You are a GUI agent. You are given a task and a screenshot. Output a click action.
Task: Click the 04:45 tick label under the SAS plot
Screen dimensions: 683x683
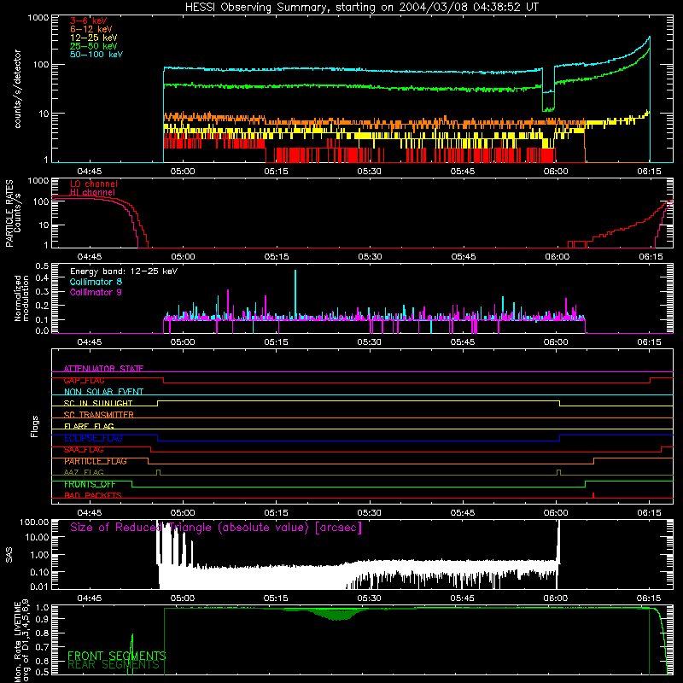pos(90,598)
